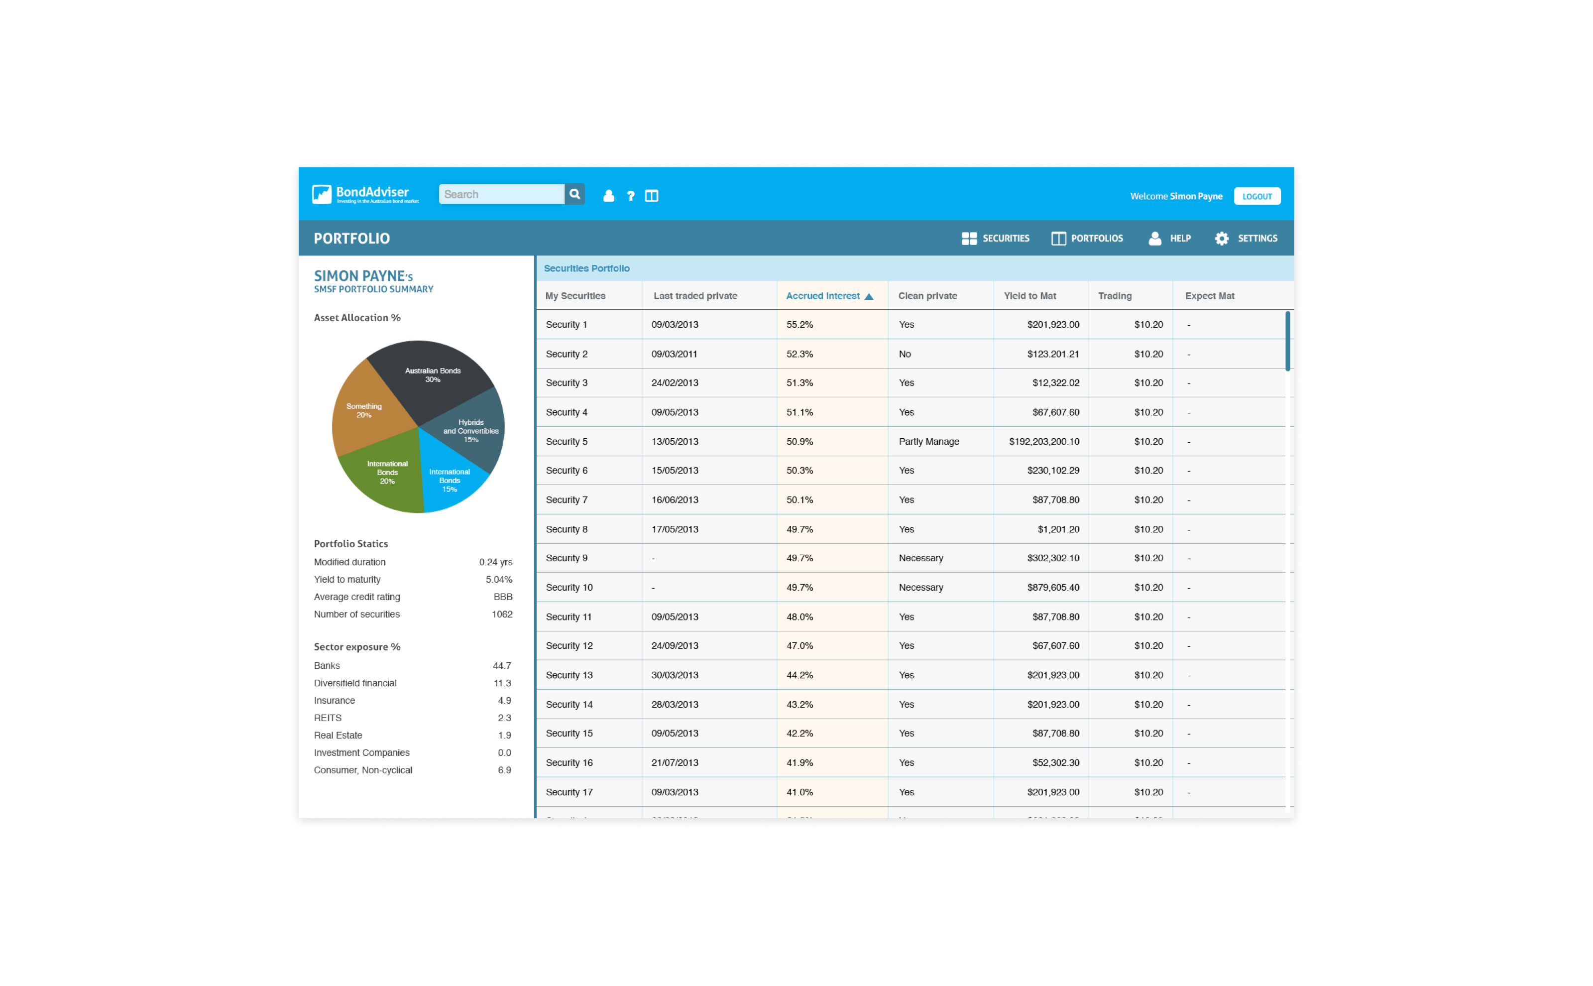Sort by My Securities column header
The width and height of the screenshot is (1593, 986).
[x=575, y=296]
